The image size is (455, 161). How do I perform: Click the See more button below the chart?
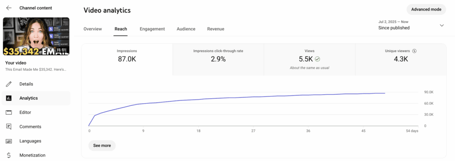point(102,145)
